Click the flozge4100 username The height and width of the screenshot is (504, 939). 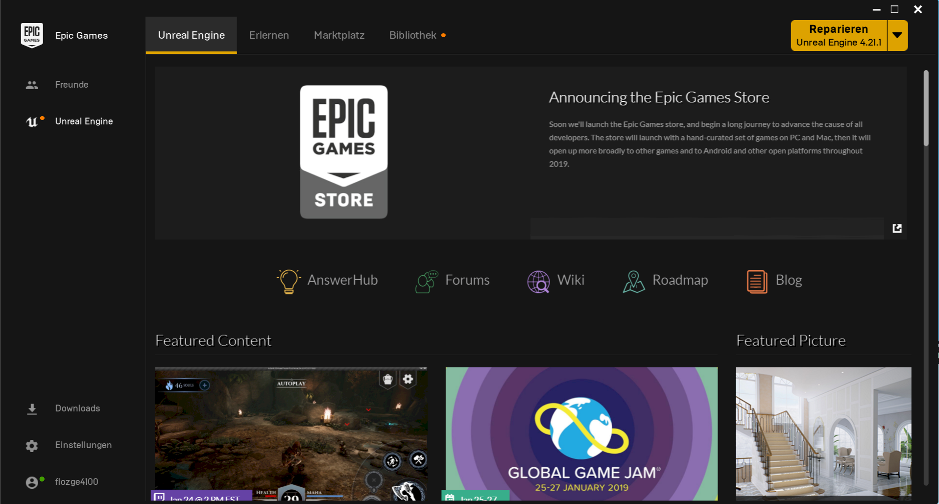pyautogui.click(x=76, y=482)
